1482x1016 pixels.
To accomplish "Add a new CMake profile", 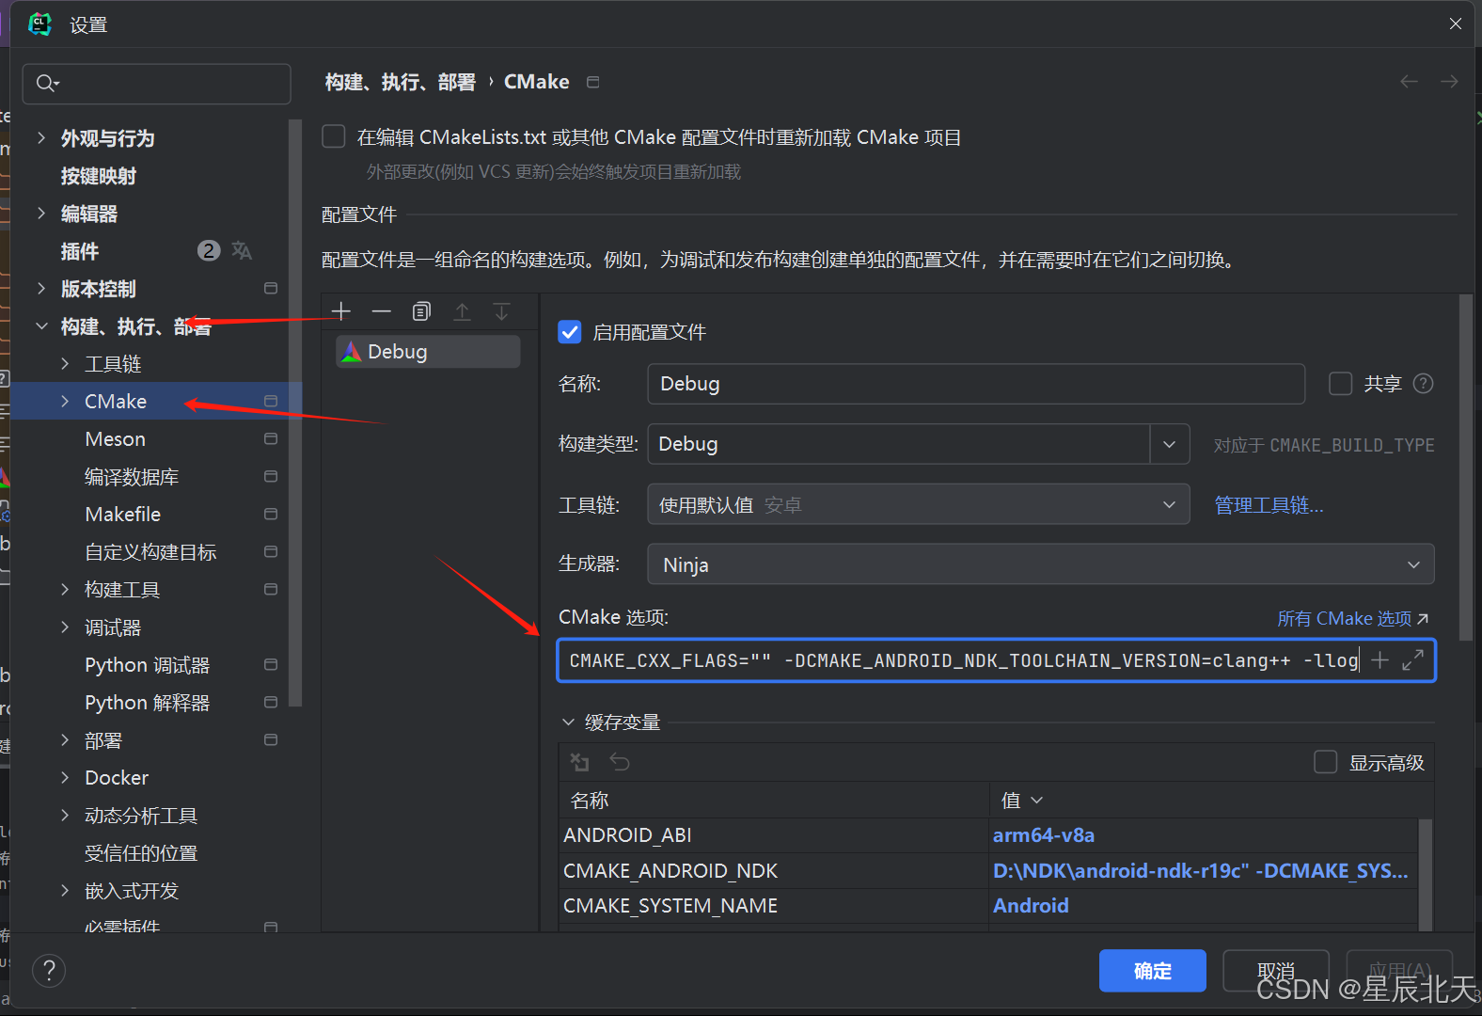I will (341, 311).
